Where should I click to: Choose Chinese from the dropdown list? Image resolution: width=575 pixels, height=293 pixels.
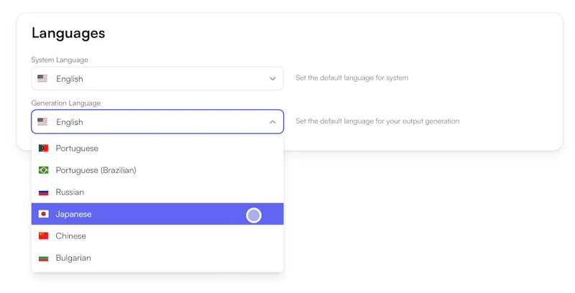click(70, 236)
